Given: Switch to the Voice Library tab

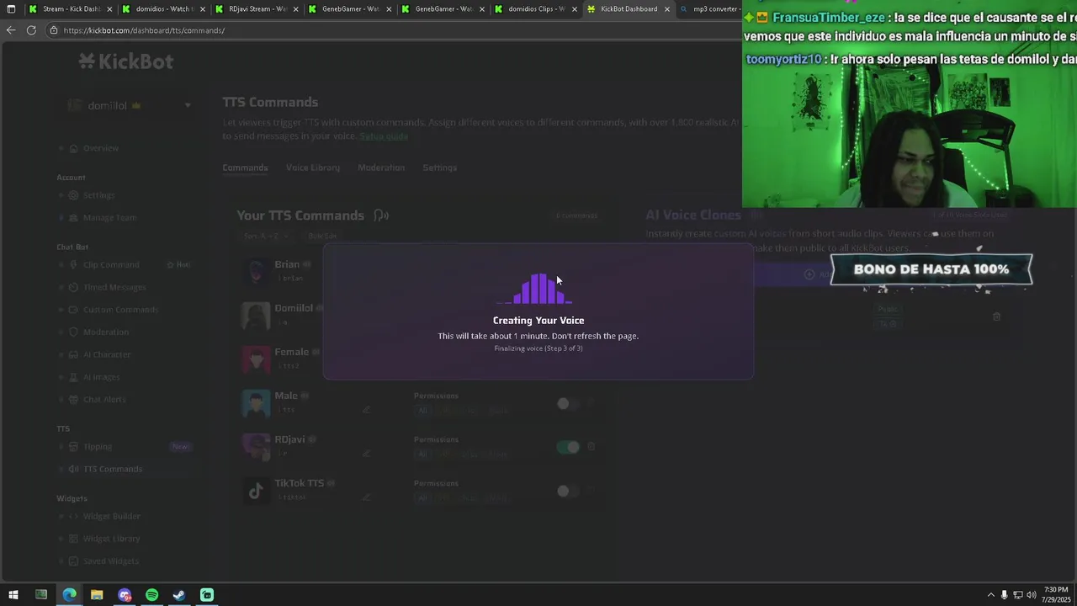Looking at the screenshot, I should [313, 167].
